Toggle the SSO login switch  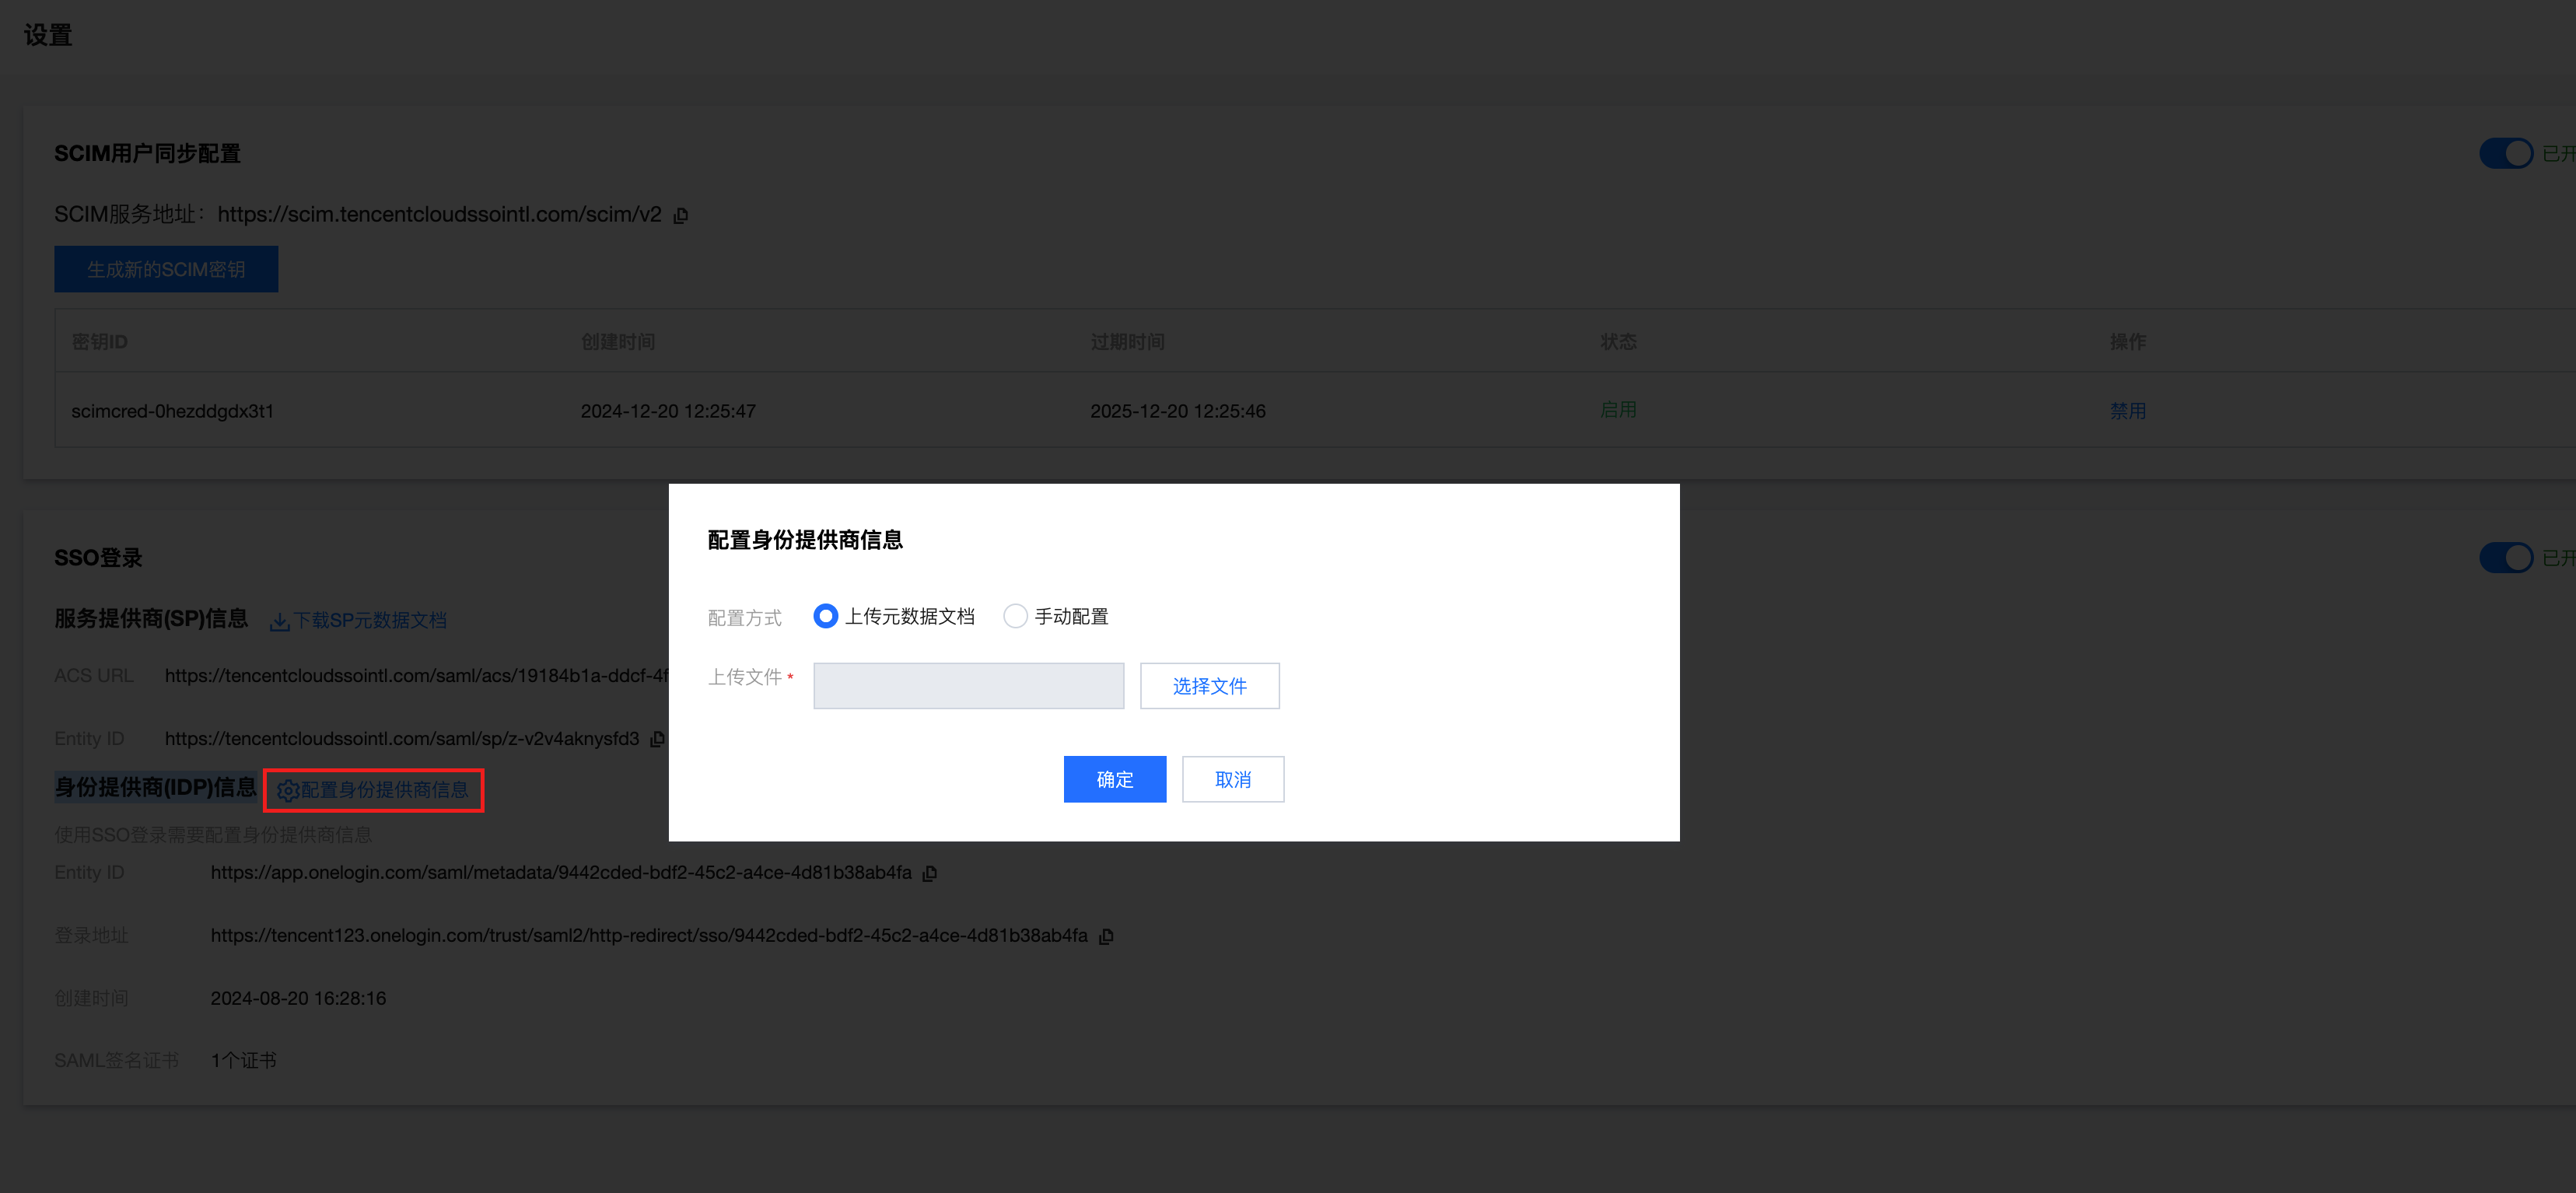[x=2505, y=558]
